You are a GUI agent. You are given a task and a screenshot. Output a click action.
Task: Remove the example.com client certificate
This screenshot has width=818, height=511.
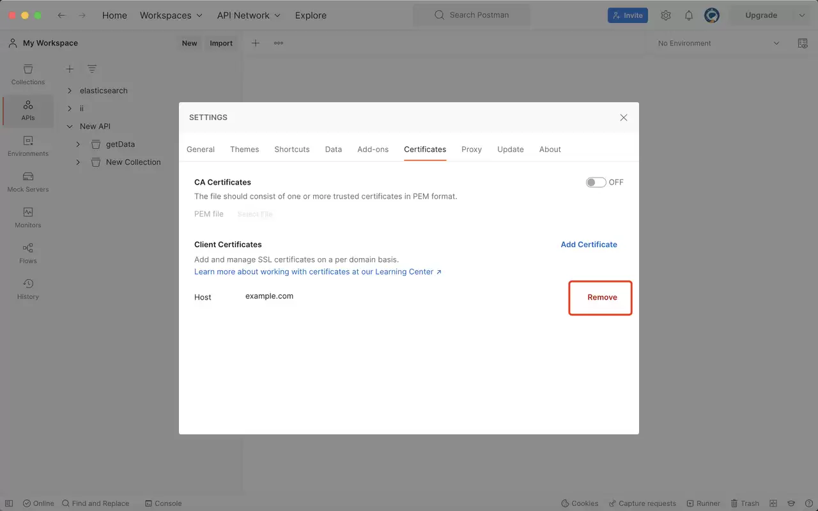pyautogui.click(x=602, y=297)
